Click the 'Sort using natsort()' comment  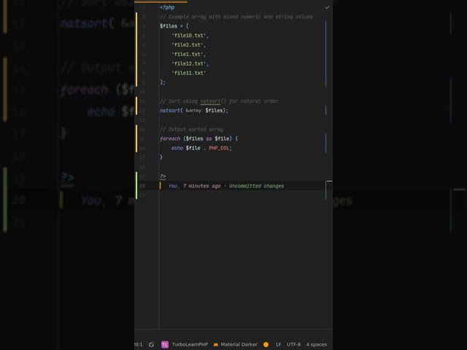click(x=219, y=101)
